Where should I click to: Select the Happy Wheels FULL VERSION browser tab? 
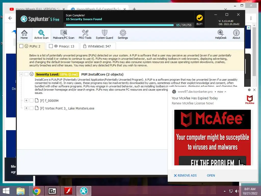click(37, 8)
